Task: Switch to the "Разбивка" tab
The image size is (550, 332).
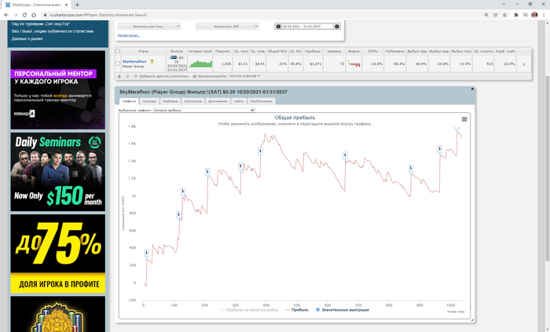Action: pos(170,101)
